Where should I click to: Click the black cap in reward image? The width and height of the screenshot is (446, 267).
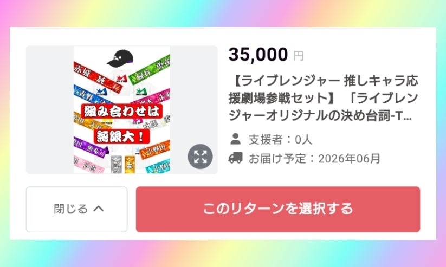pos(120,58)
